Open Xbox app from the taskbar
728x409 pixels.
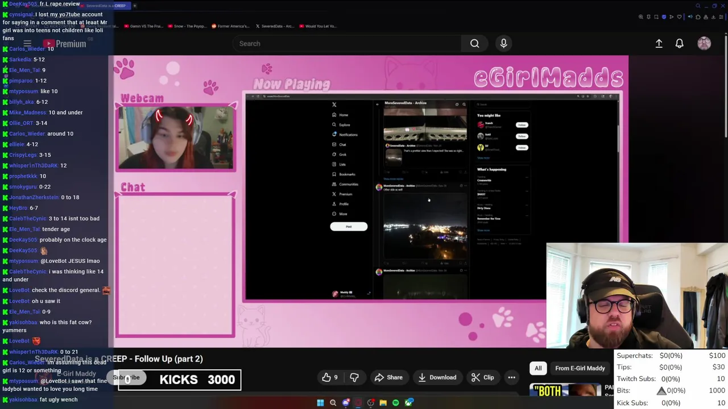tap(408, 403)
